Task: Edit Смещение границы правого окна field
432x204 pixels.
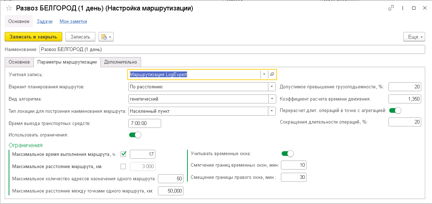Action: pyautogui.click(x=294, y=177)
